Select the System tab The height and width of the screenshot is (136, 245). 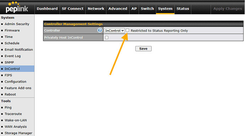coord(165,9)
